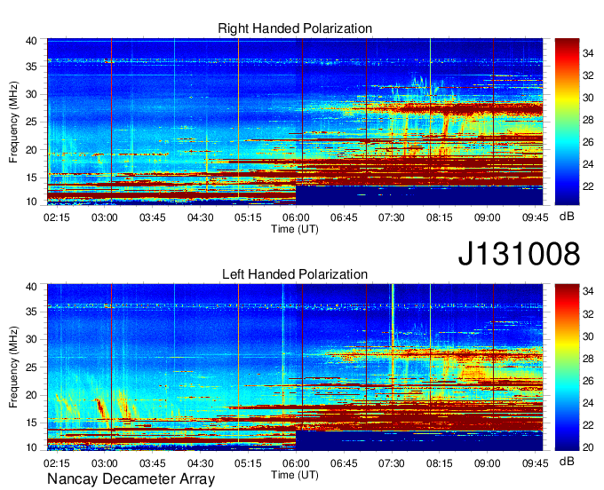Image resolution: width=604 pixels, height=490 pixels.
Task: Click the 34 dB value on lower colorbar
Action: [x=588, y=292]
